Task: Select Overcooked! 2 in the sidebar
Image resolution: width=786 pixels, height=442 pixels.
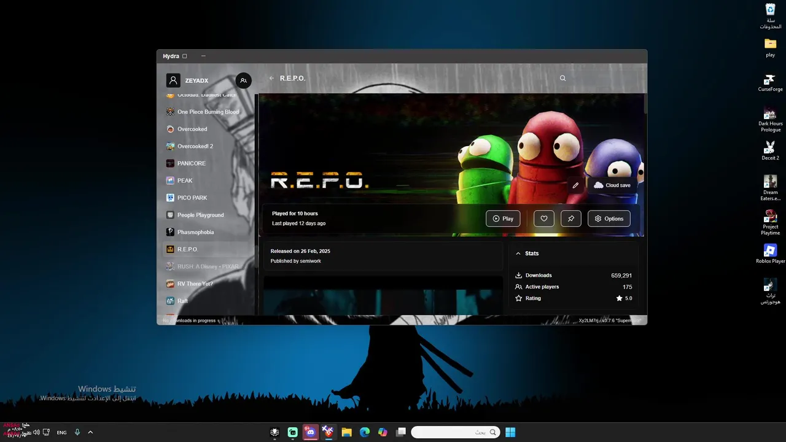Action: point(206,146)
